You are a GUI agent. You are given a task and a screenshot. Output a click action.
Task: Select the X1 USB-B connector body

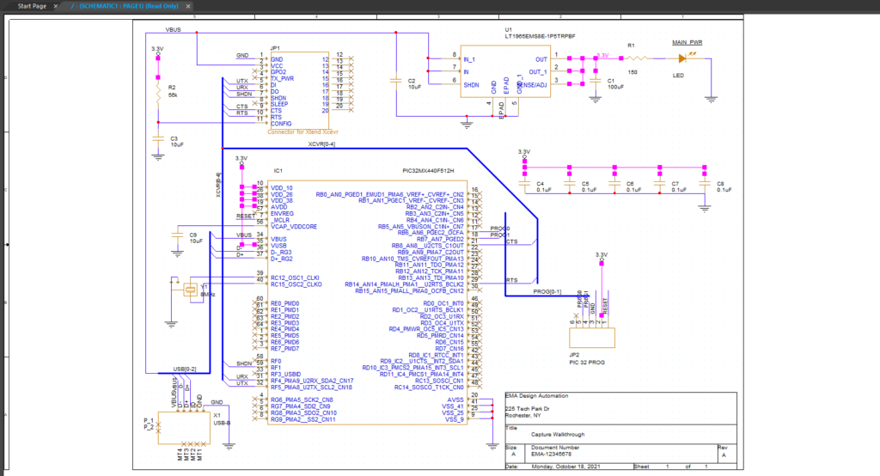tap(184, 428)
